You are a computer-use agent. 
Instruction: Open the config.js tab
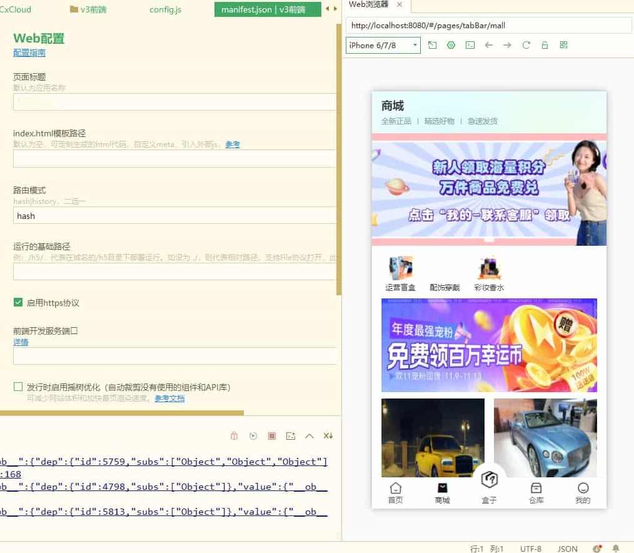click(x=164, y=9)
